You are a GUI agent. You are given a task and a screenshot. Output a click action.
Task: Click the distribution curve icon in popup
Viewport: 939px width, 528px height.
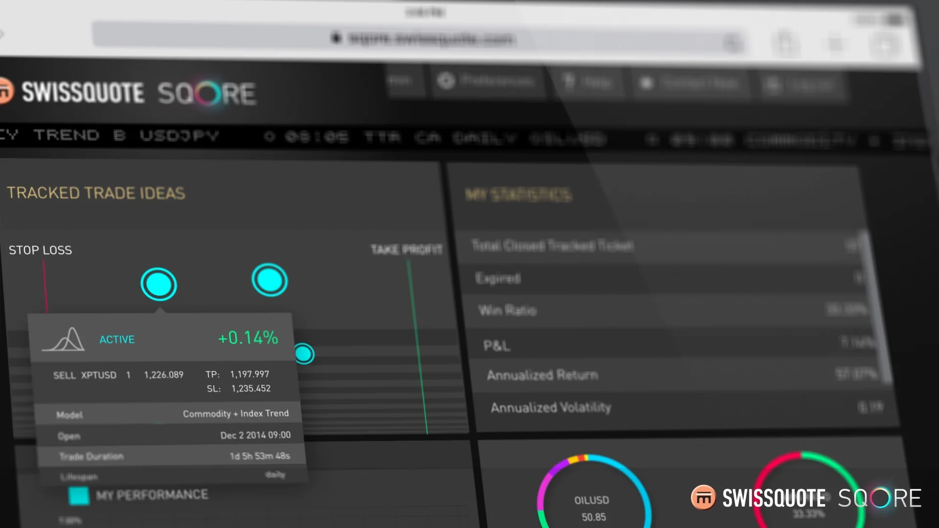point(64,339)
